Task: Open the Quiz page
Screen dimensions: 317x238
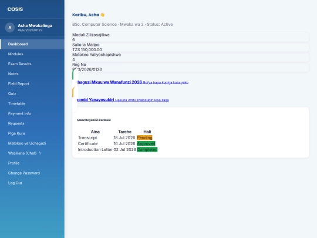Action: click(32, 93)
